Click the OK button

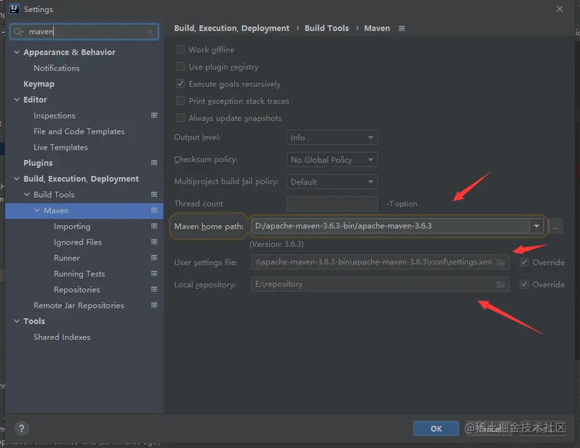436,428
